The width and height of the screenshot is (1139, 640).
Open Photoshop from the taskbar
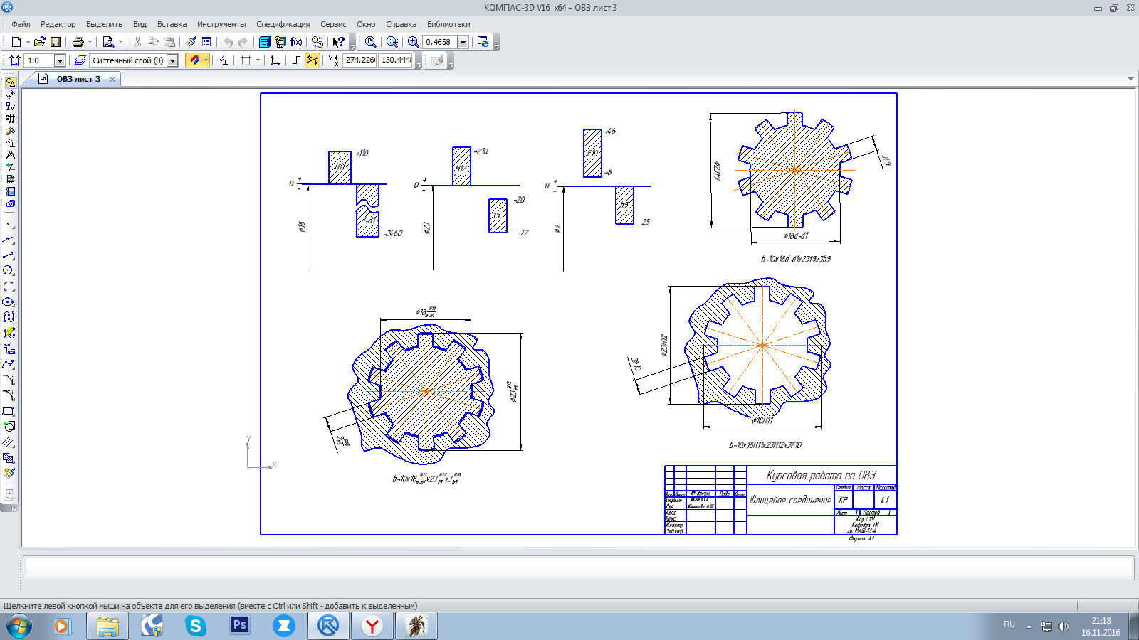240,625
